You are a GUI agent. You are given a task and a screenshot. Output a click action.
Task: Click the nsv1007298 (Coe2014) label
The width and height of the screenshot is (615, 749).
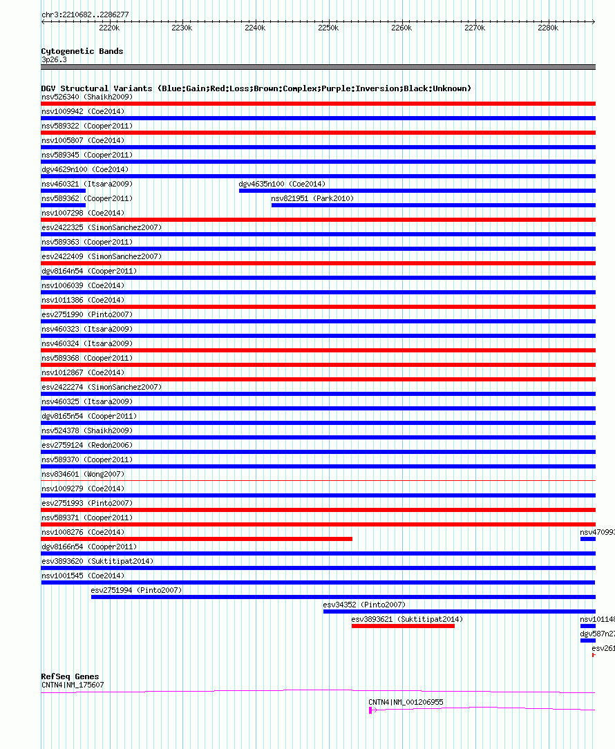83,213
